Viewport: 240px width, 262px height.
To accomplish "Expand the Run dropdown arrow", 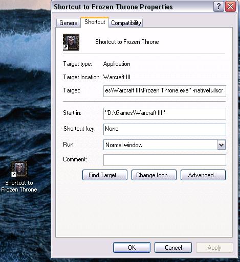I will (x=221, y=145).
